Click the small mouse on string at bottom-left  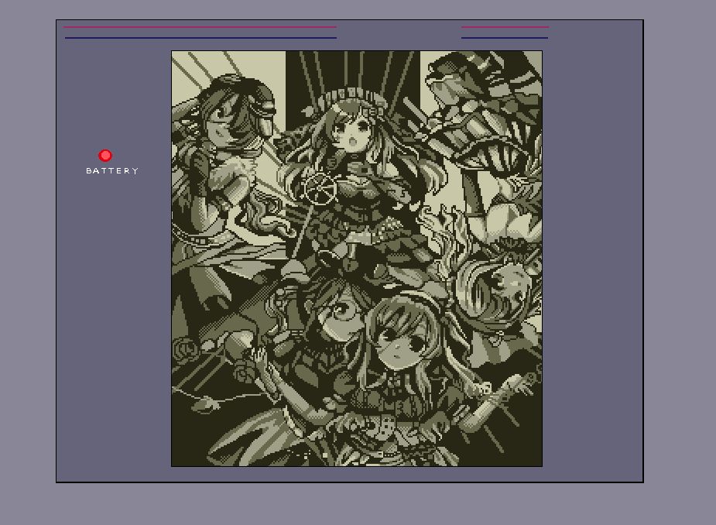click(x=201, y=404)
